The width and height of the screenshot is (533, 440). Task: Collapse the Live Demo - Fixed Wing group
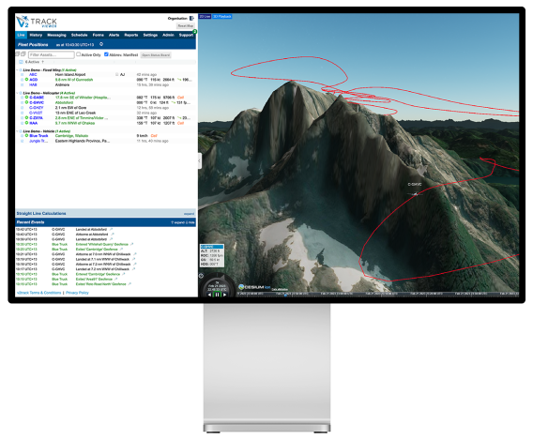click(17, 70)
